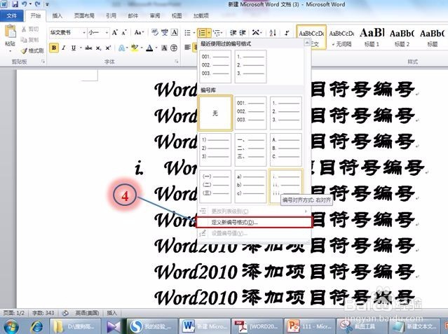Select the A. B. C. numbering format
This screenshot has height=334, width=448.
click(286, 150)
